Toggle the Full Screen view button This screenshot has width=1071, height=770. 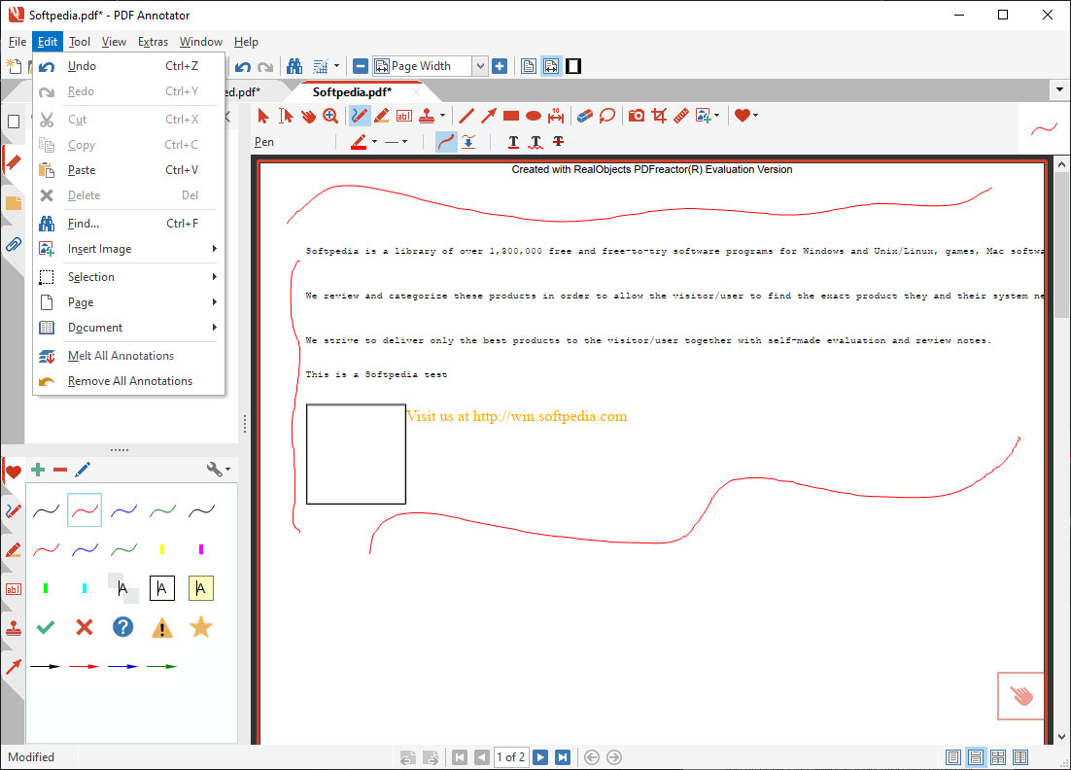573,66
